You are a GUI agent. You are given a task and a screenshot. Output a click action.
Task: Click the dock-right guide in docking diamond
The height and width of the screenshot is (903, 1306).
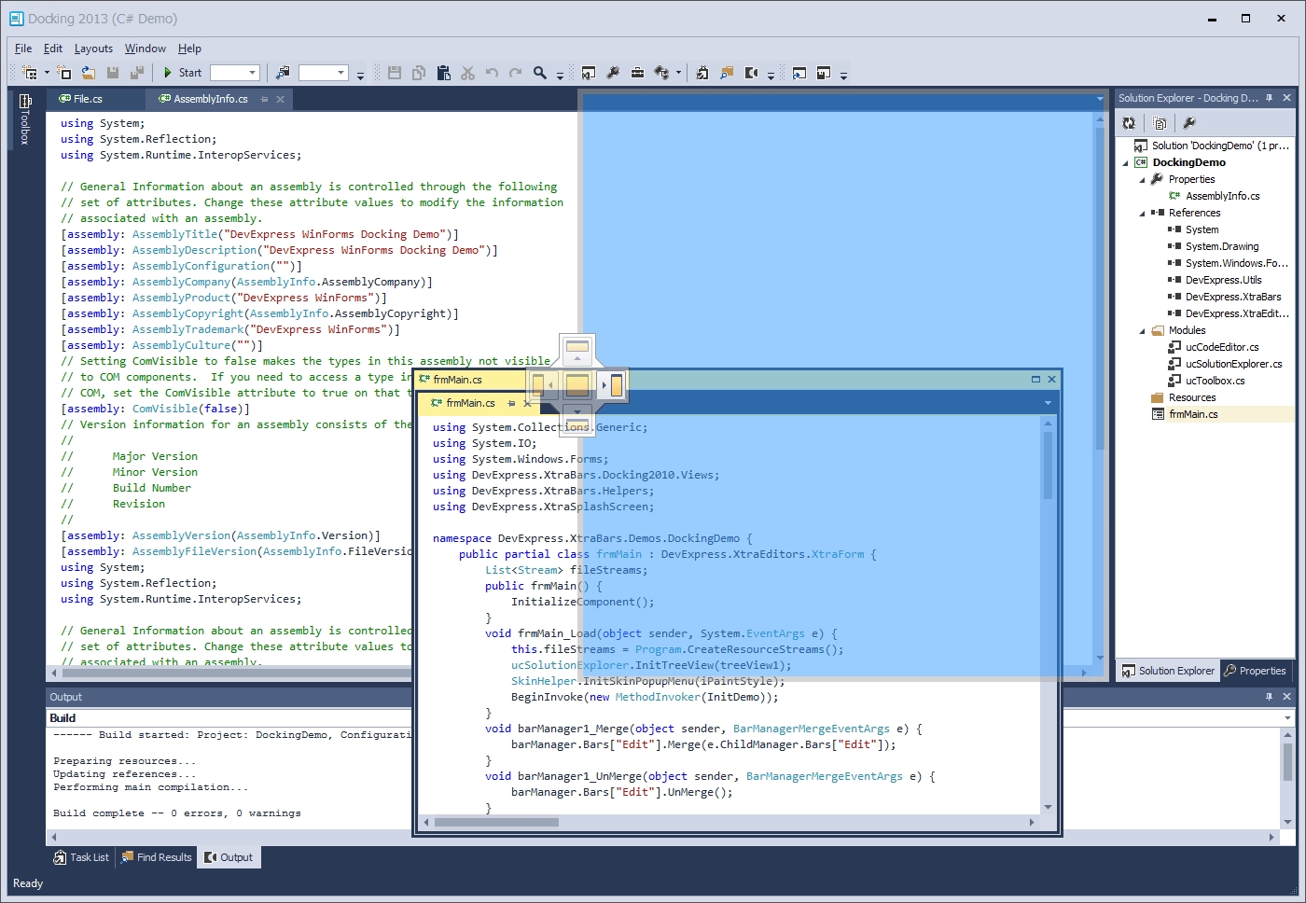[612, 384]
